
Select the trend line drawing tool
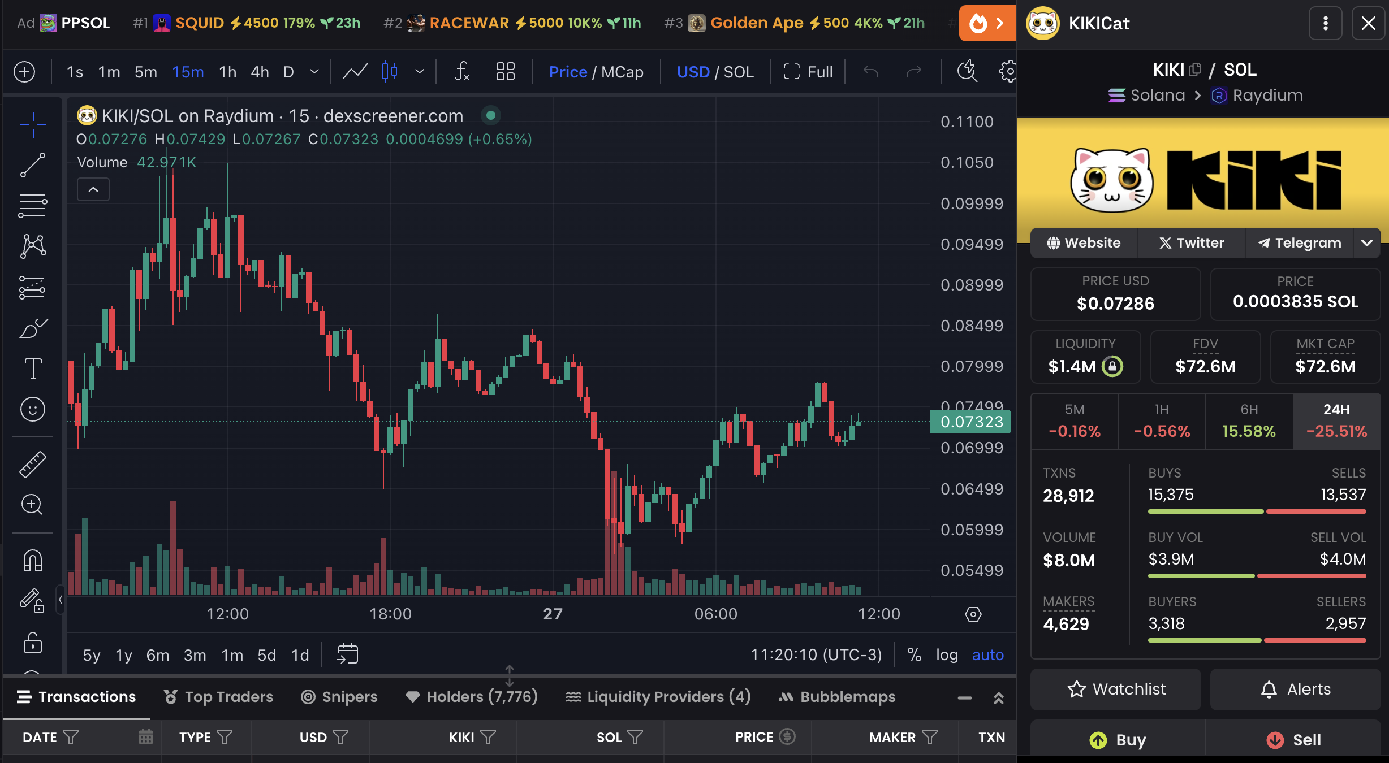tap(33, 164)
